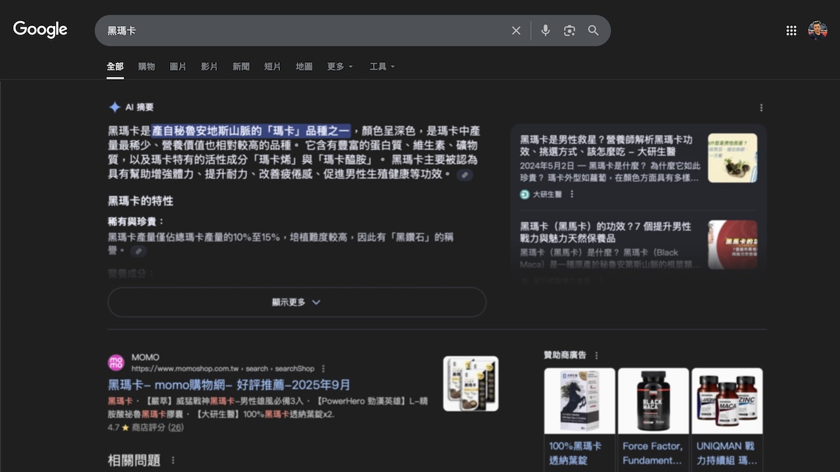Clear the search box with X icon
Viewport: 840px width, 472px height.
516,31
